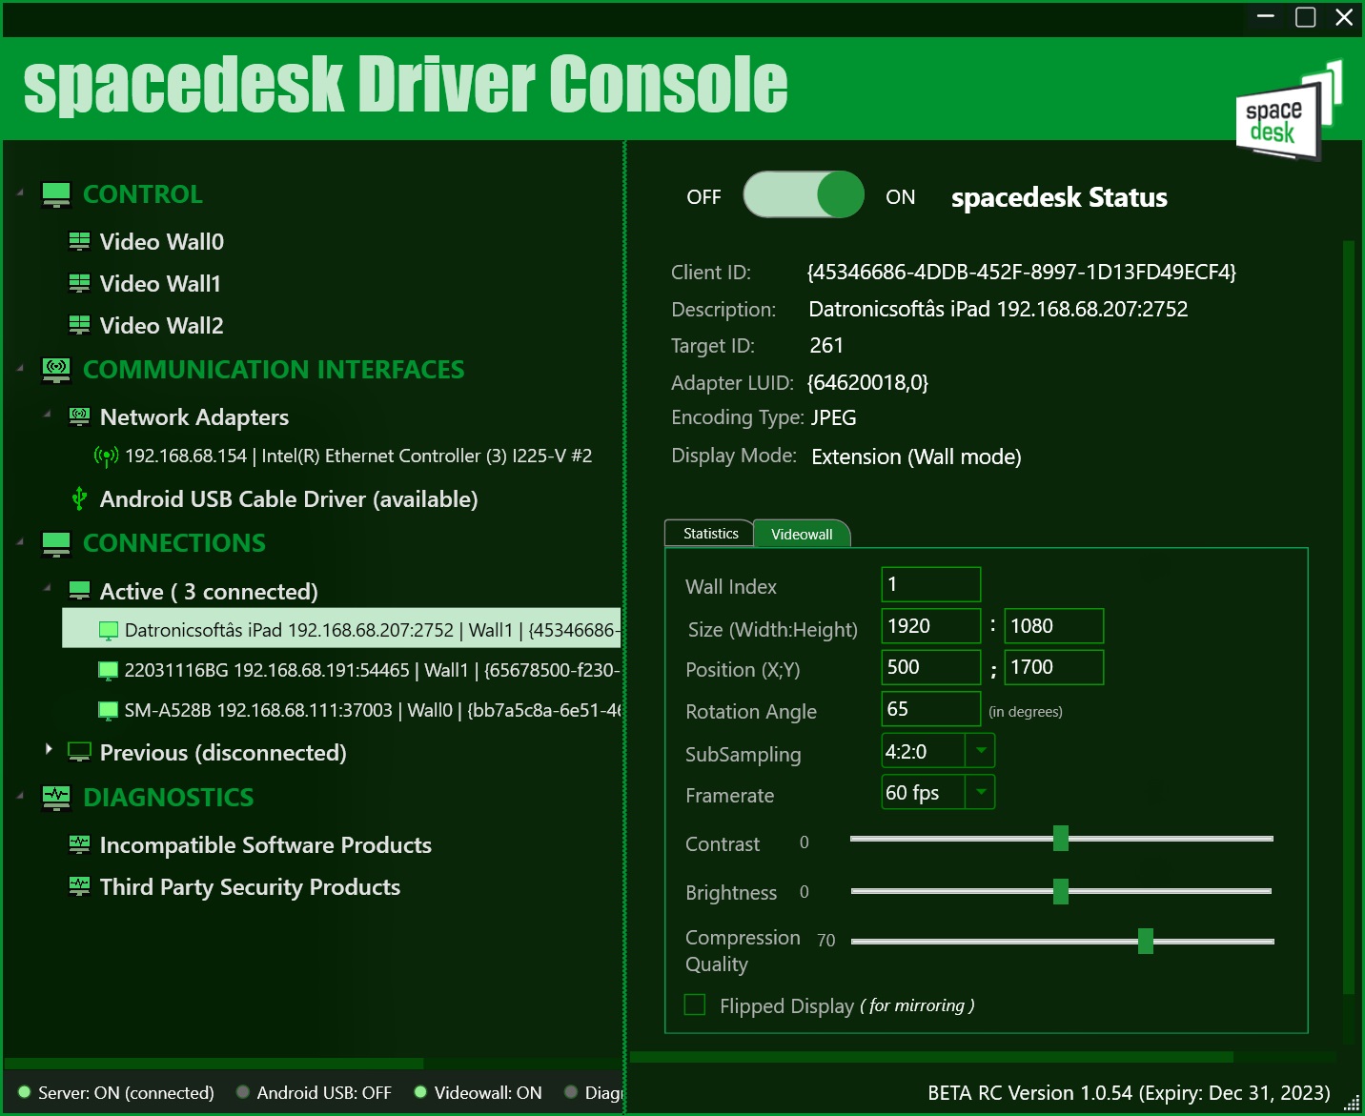Click the Third Party Security Products icon
Viewport: 1365px width, 1116px height.
[x=79, y=886]
